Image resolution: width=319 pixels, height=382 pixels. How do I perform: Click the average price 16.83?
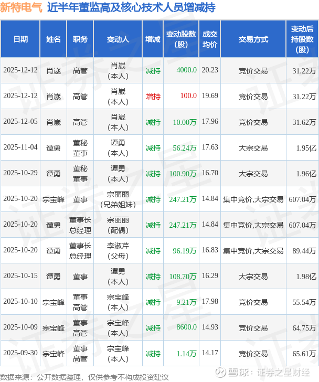pyautogui.click(x=210, y=250)
